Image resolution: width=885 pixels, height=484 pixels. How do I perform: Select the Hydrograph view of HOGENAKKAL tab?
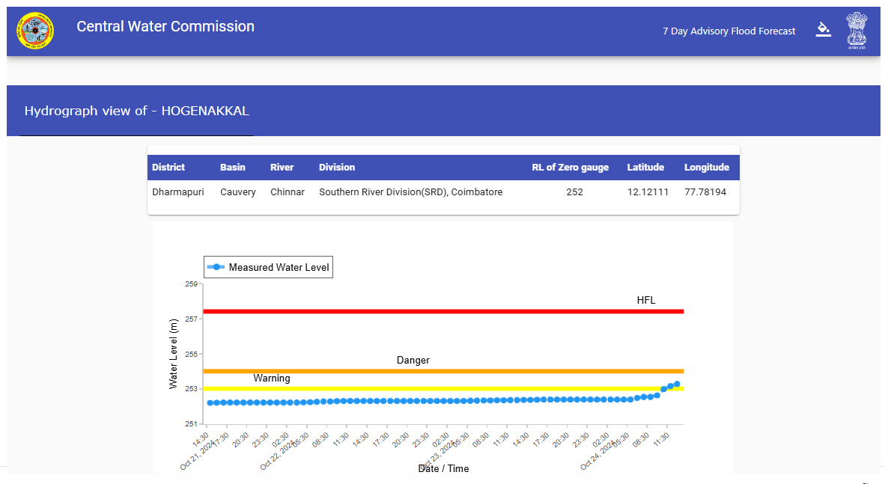tap(136, 111)
